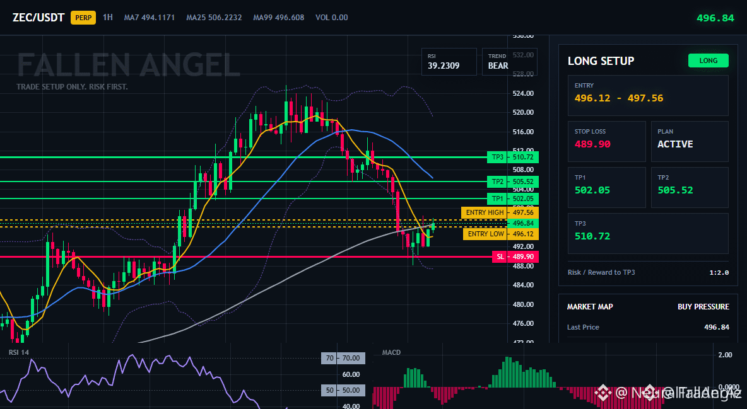The width and height of the screenshot is (747, 409).
Task: Click the green 496.84 price in header
Action: click(x=715, y=18)
